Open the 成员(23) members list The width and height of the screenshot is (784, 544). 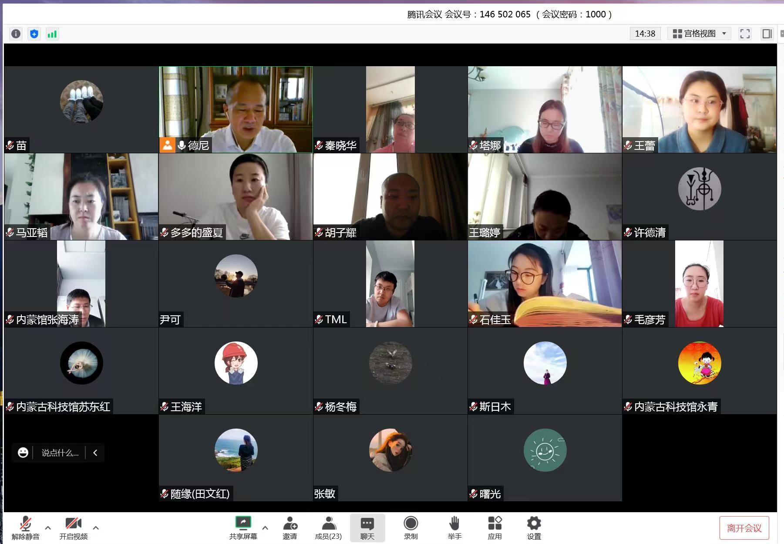328,528
